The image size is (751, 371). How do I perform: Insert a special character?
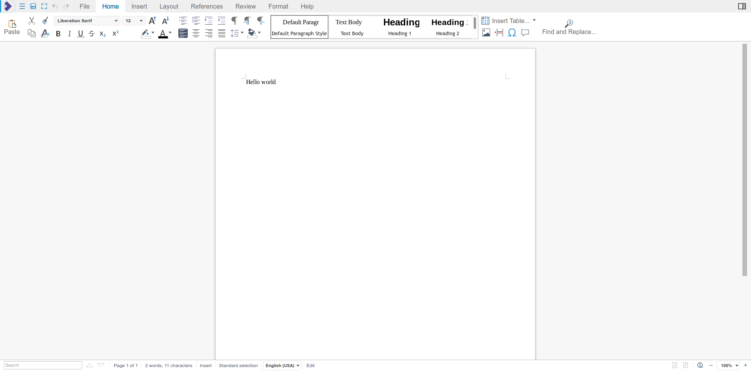512,33
